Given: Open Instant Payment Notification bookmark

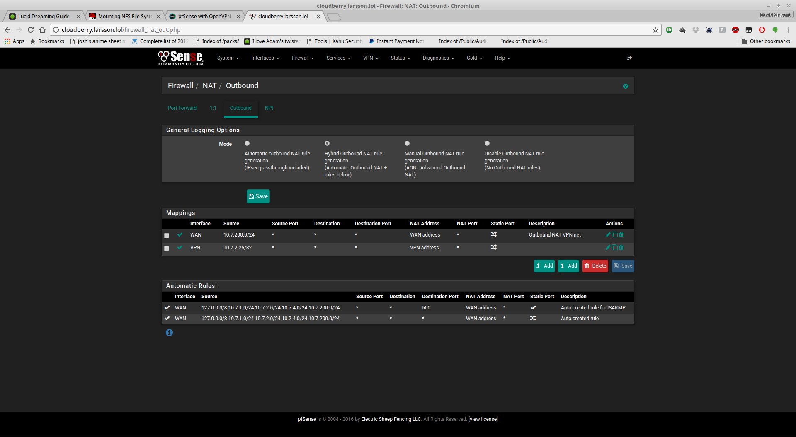Looking at the screenshot, I should [397, 41].
